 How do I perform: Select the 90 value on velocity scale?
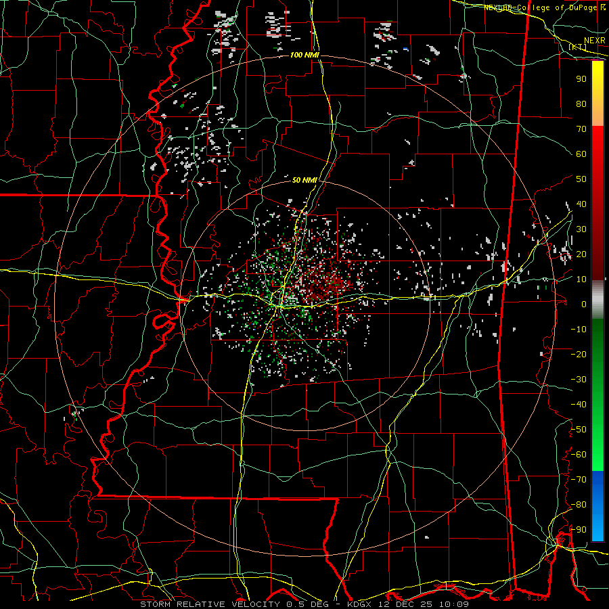click(581, 79)
